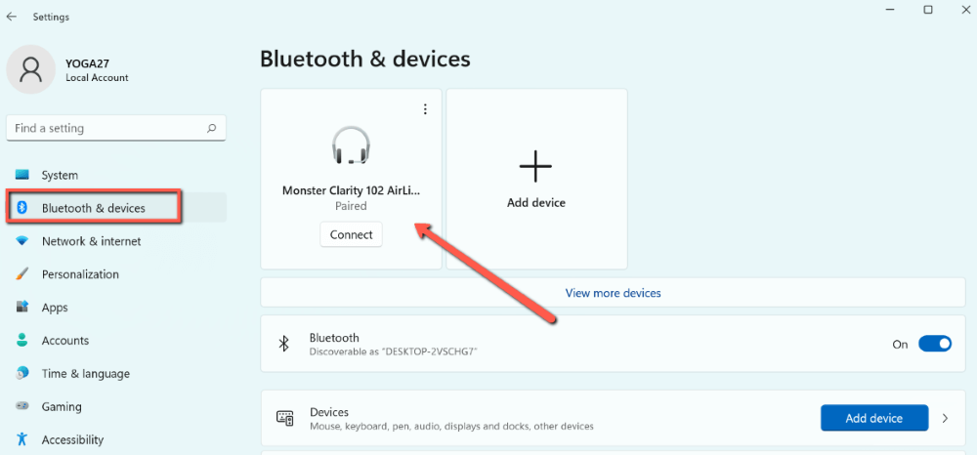977x455 pixels.
Task: Click the large plus Add device icon
Action: (x=535, y=166)
